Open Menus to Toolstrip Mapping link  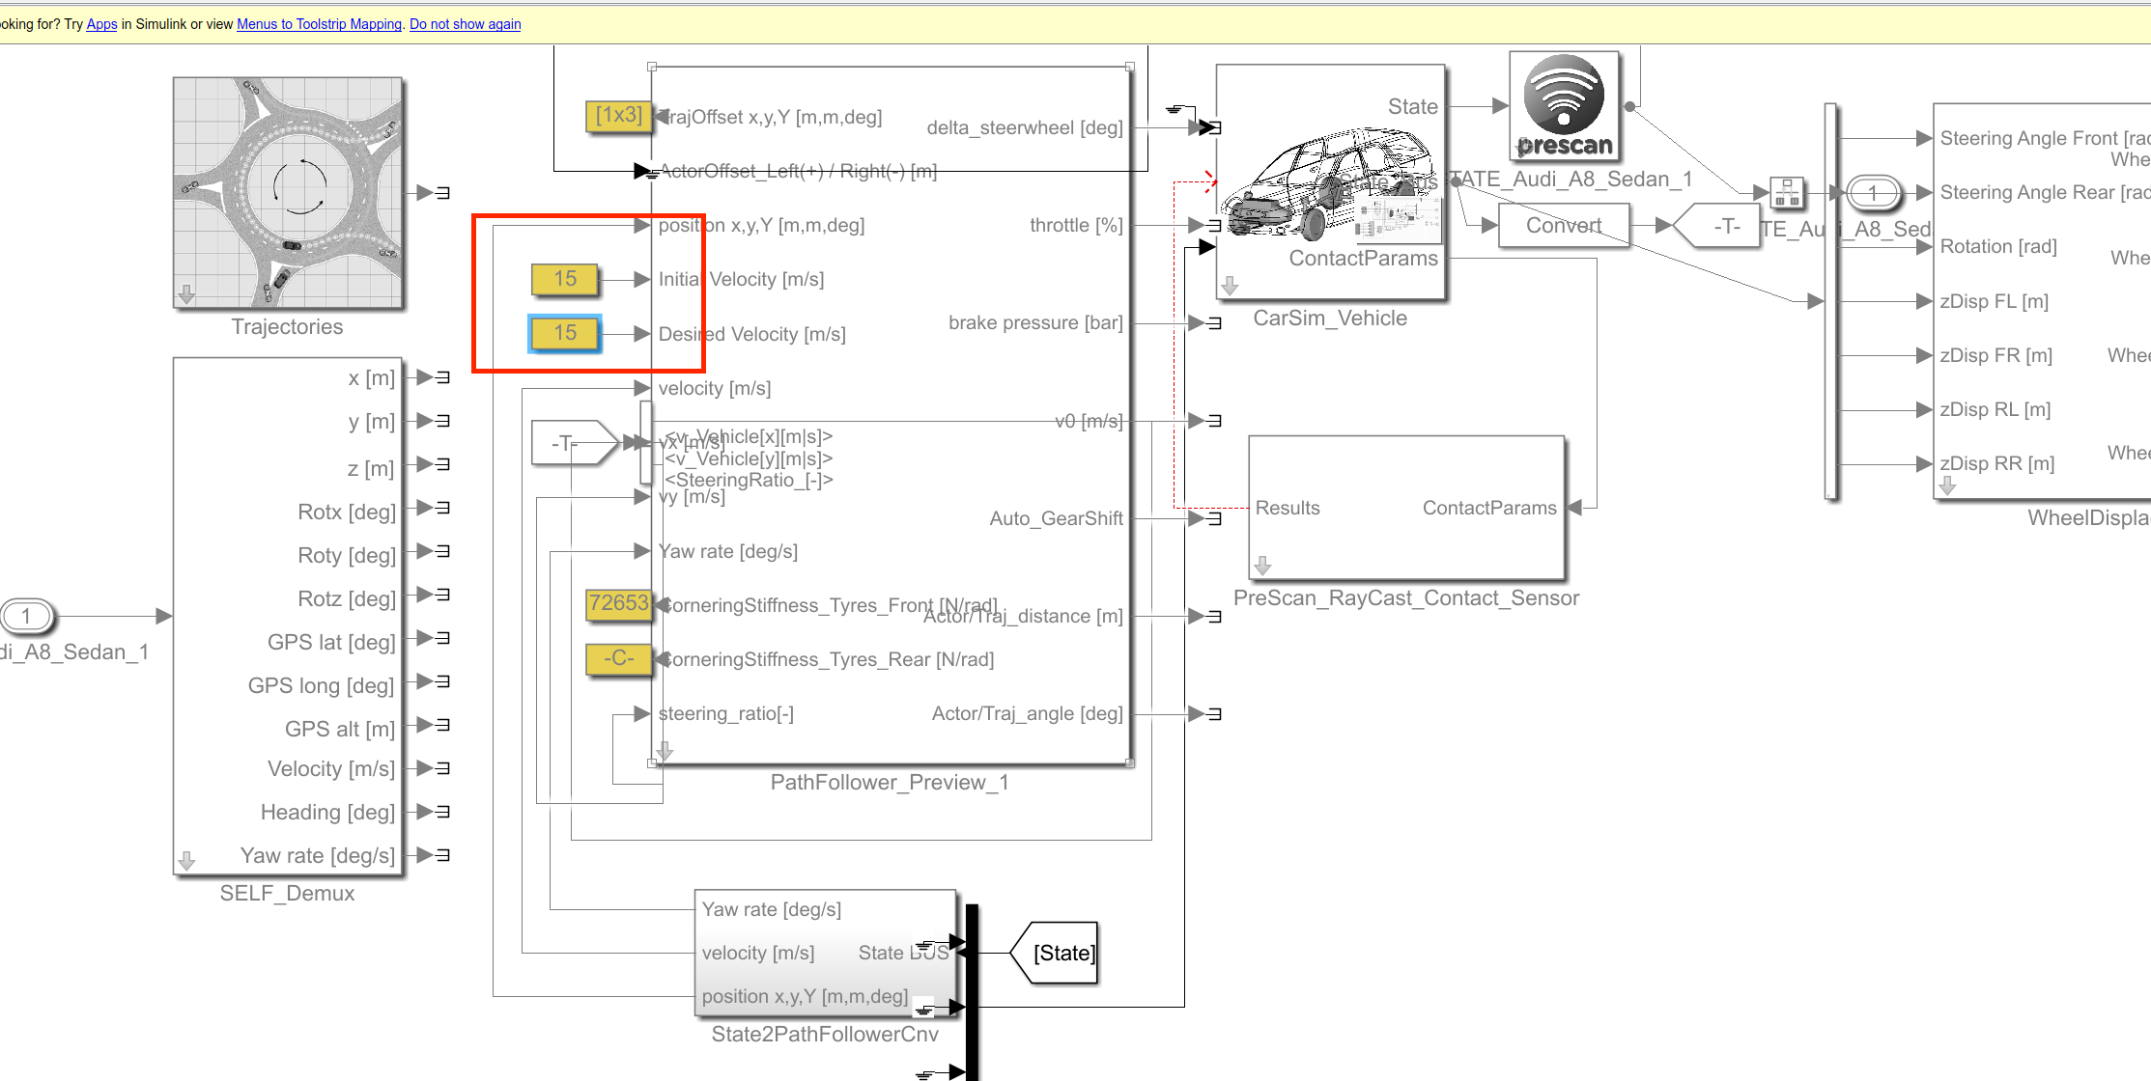pos(319,24)
